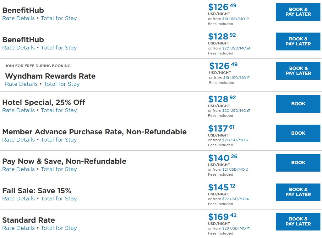Open the monthly payment icon for BenefitHub at $126.49
322x238 pixels.
coord(248,19)
